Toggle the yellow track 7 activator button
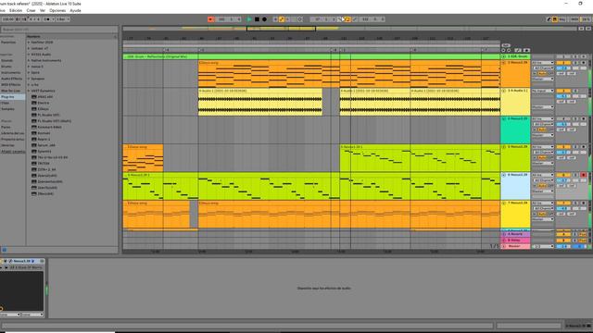 pos(563,203)
